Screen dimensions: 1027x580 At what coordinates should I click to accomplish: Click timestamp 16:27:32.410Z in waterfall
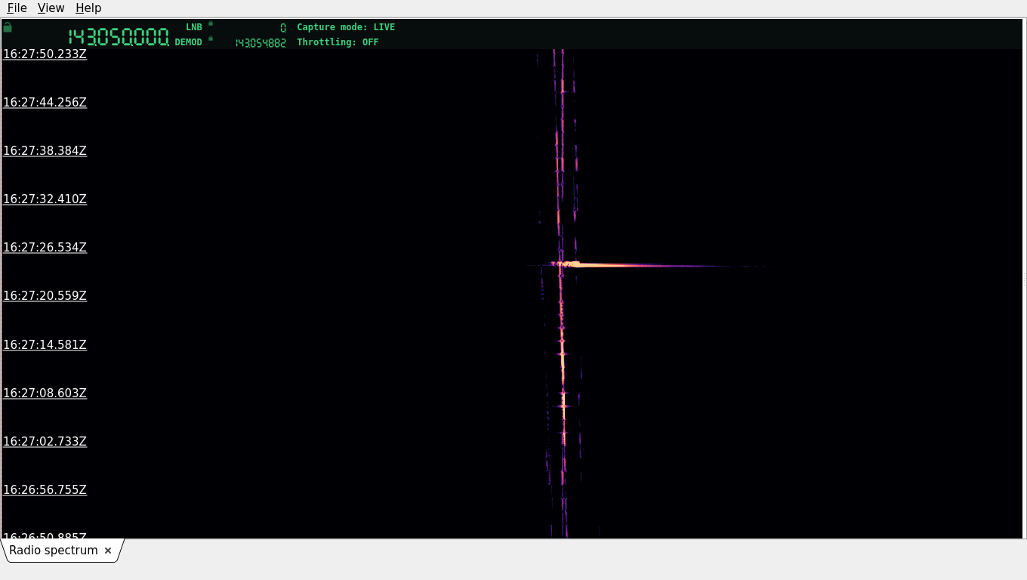(x=45, y=199)
